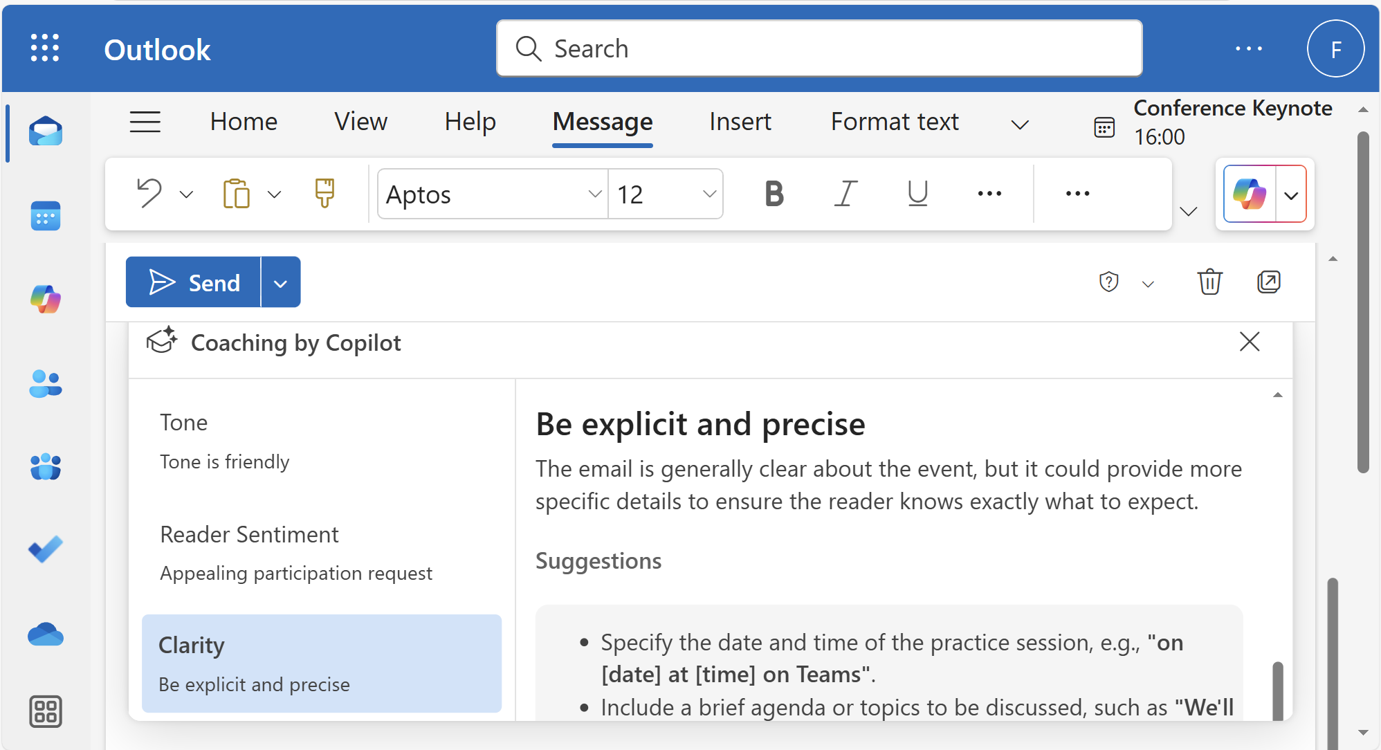
Task: Open OneDrive cloud app
Action: click(46, 634)
